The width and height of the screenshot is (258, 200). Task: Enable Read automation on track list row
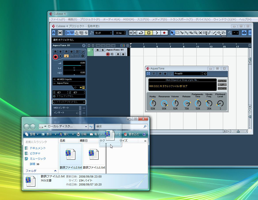tap(118, 54)
